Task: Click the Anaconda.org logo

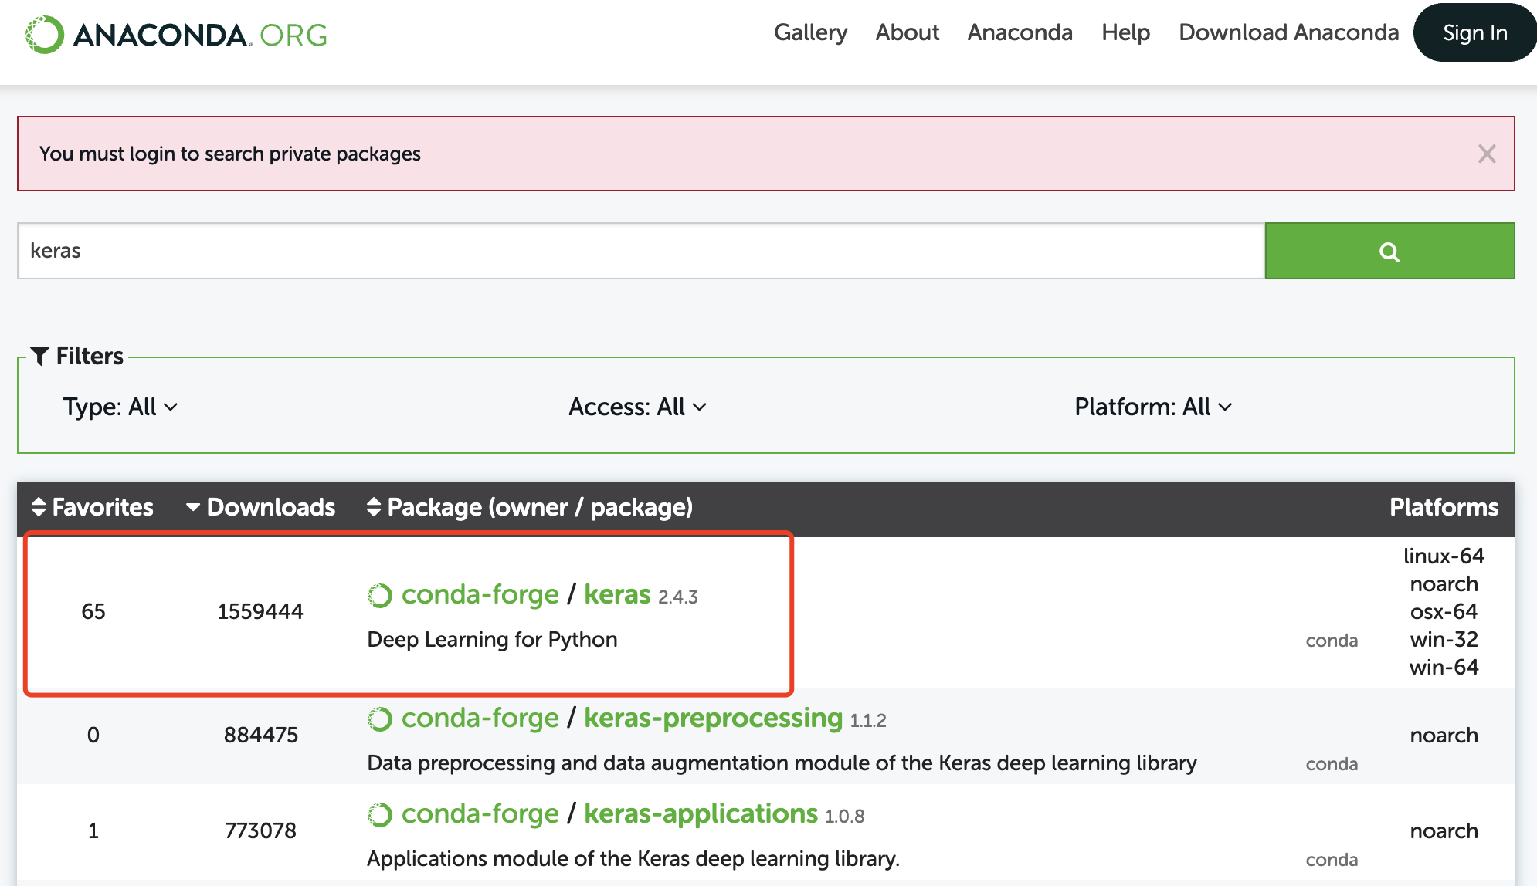Action: pyautogui.click(x=176, y=35)
